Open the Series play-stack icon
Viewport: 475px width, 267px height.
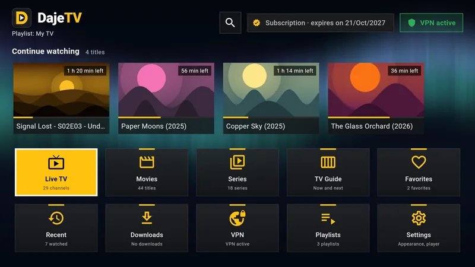[x=237, y=162]
